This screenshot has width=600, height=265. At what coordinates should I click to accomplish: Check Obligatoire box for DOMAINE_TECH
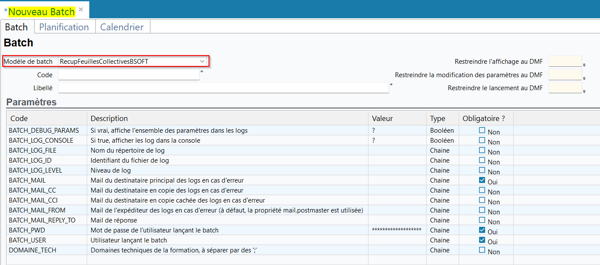pyautogui.click(x=482, y=250)
